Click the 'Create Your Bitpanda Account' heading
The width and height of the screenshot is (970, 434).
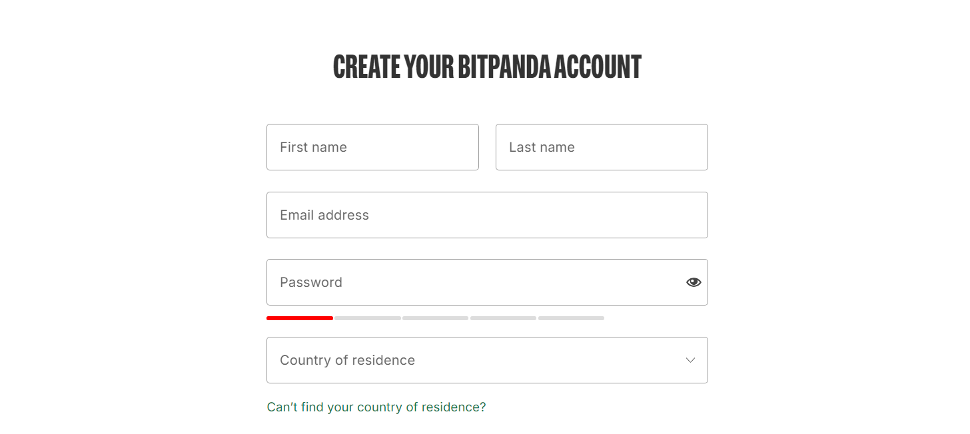[x=487, y=66]
